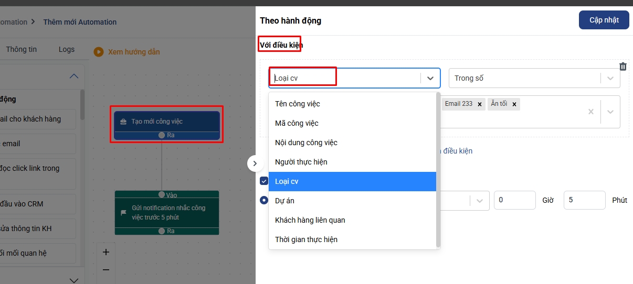Collapse the side panel with arrow button
Screen dimensions: 633x284
coord(255,163)
